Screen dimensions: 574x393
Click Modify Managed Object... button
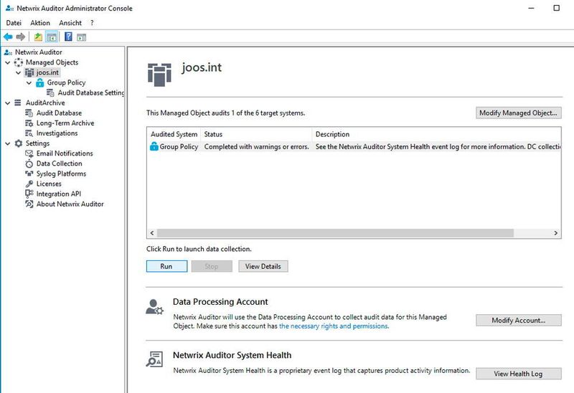(x=518, y=113)
